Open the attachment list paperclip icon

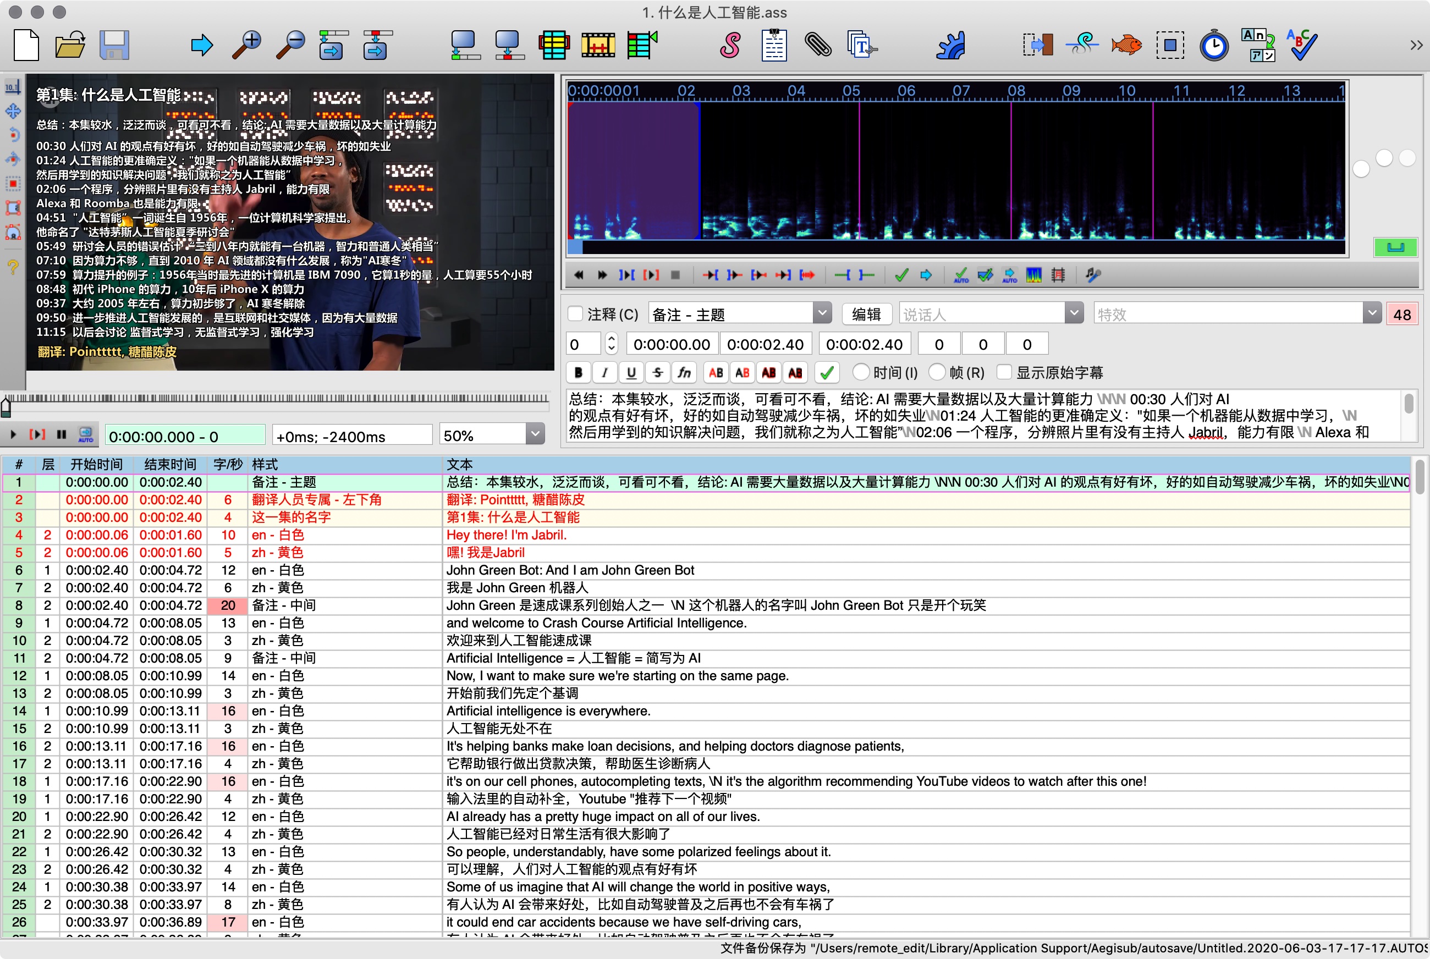coord(818,45)
